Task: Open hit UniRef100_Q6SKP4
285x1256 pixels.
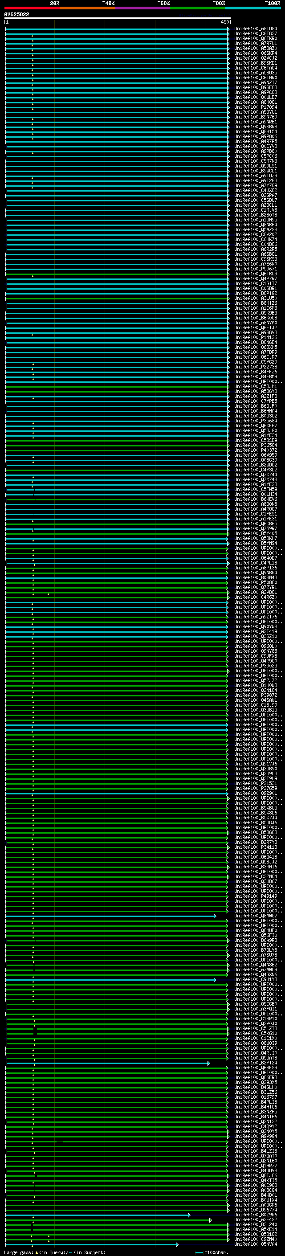Action: [256, 53]
